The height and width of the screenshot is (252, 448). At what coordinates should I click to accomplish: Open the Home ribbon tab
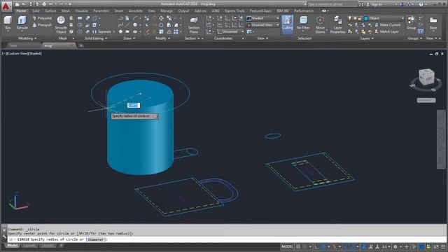coord(21,11)
